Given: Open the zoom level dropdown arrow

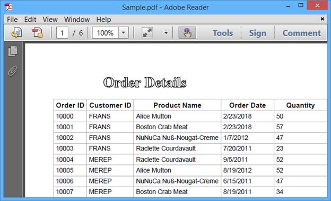Looking at the screenshot, I should [124, 33].
